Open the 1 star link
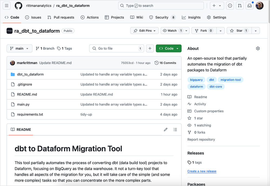The height and width of the screenshot is (186, 270). click(195, 118)
